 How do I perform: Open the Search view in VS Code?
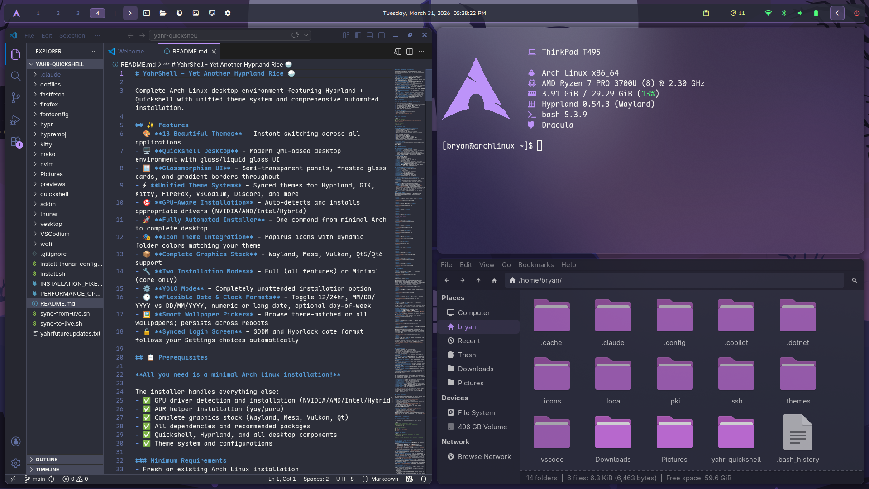[16, 76]
